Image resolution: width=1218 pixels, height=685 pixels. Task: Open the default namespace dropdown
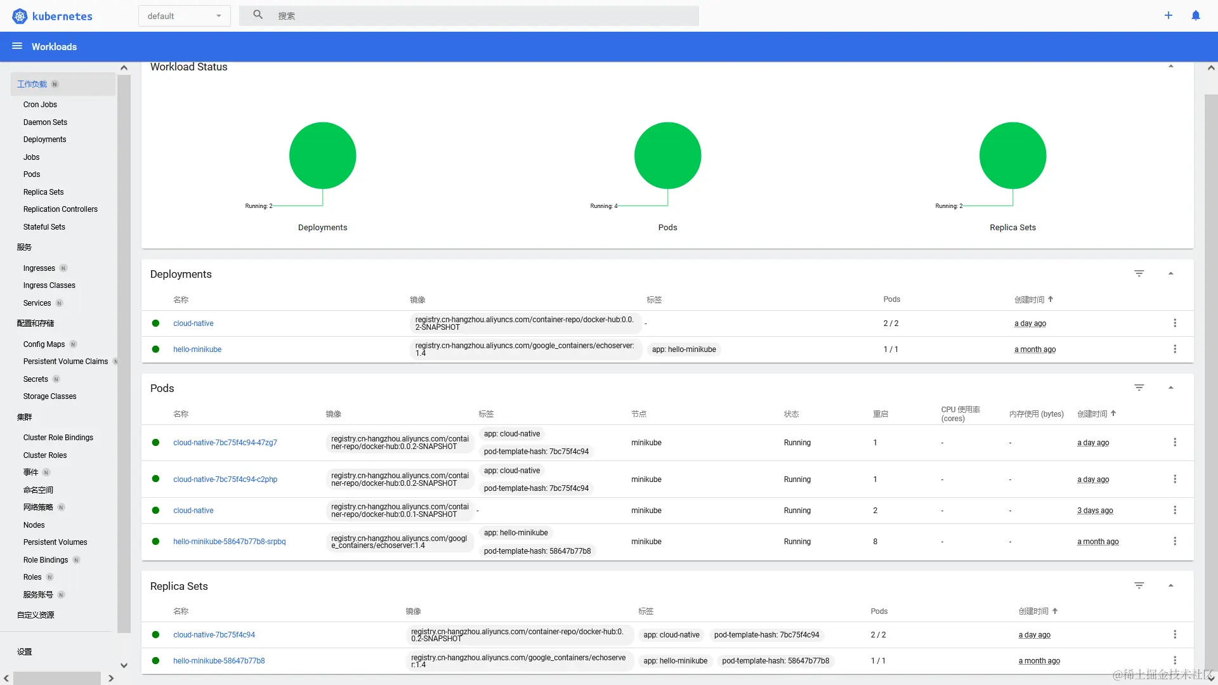pyautogui.click(x=185, y=16)
